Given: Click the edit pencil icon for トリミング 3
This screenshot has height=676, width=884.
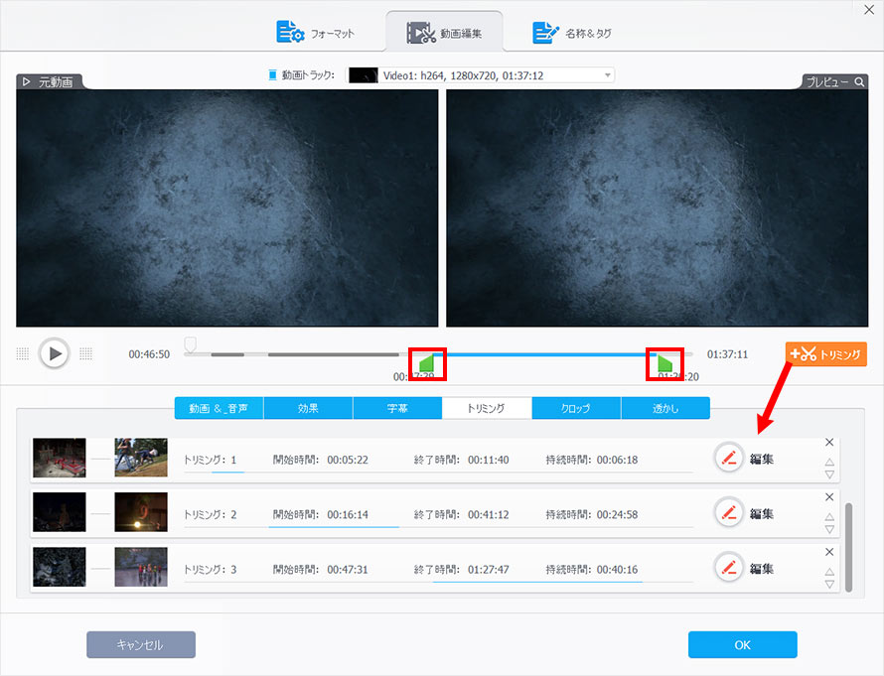Looking at the screenshot, I should (729, 568).
